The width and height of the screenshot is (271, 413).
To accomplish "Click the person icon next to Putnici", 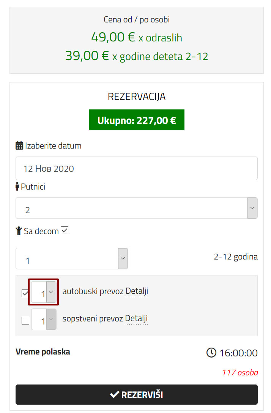I will click(x=17, y=187).
